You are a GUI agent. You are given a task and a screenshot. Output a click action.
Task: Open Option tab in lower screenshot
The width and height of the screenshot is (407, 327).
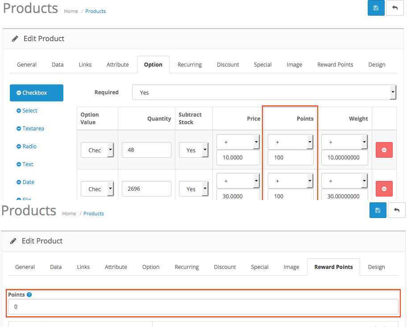(151, 267)
